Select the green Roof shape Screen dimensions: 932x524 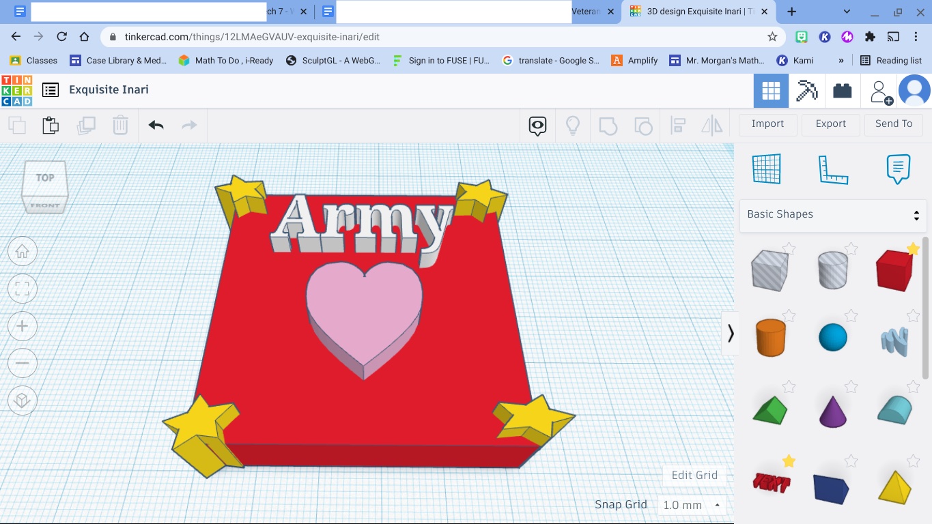tap(770, 411)
